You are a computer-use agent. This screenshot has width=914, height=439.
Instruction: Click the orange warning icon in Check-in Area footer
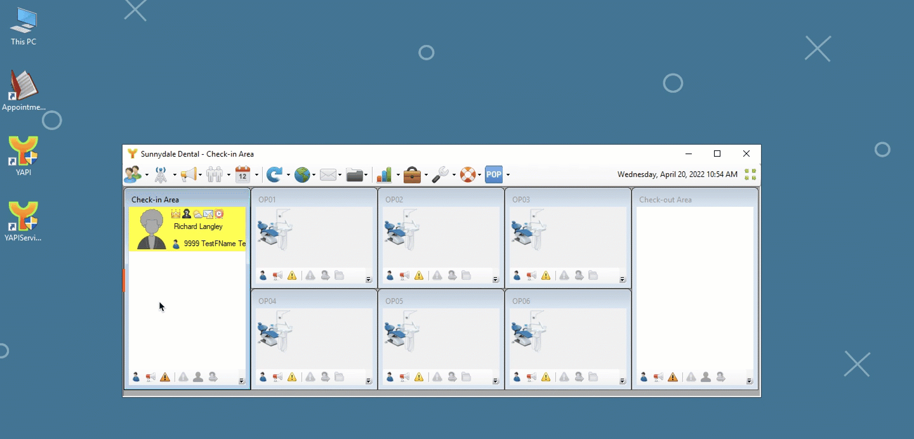pyautogui.click(x=165, y=377)
